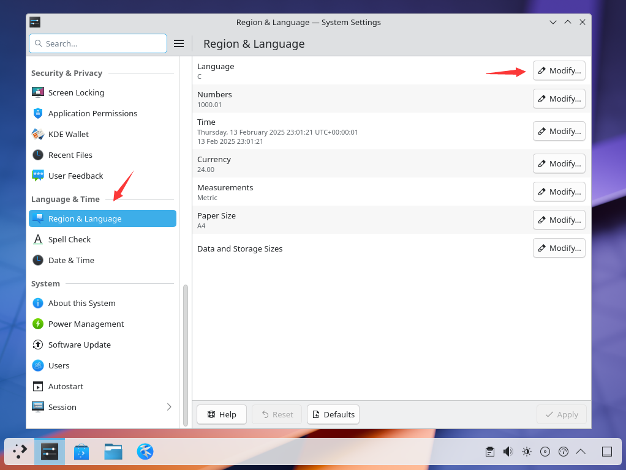
Task: Click the User Feedback chat icon
Action: pyautogui.click(x=38, y=176)
